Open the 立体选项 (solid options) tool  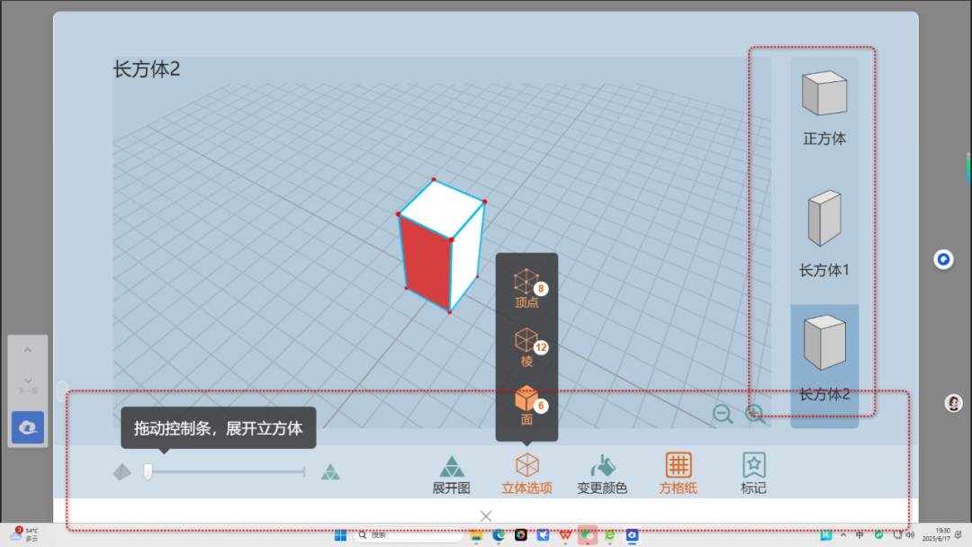(526, 471)
